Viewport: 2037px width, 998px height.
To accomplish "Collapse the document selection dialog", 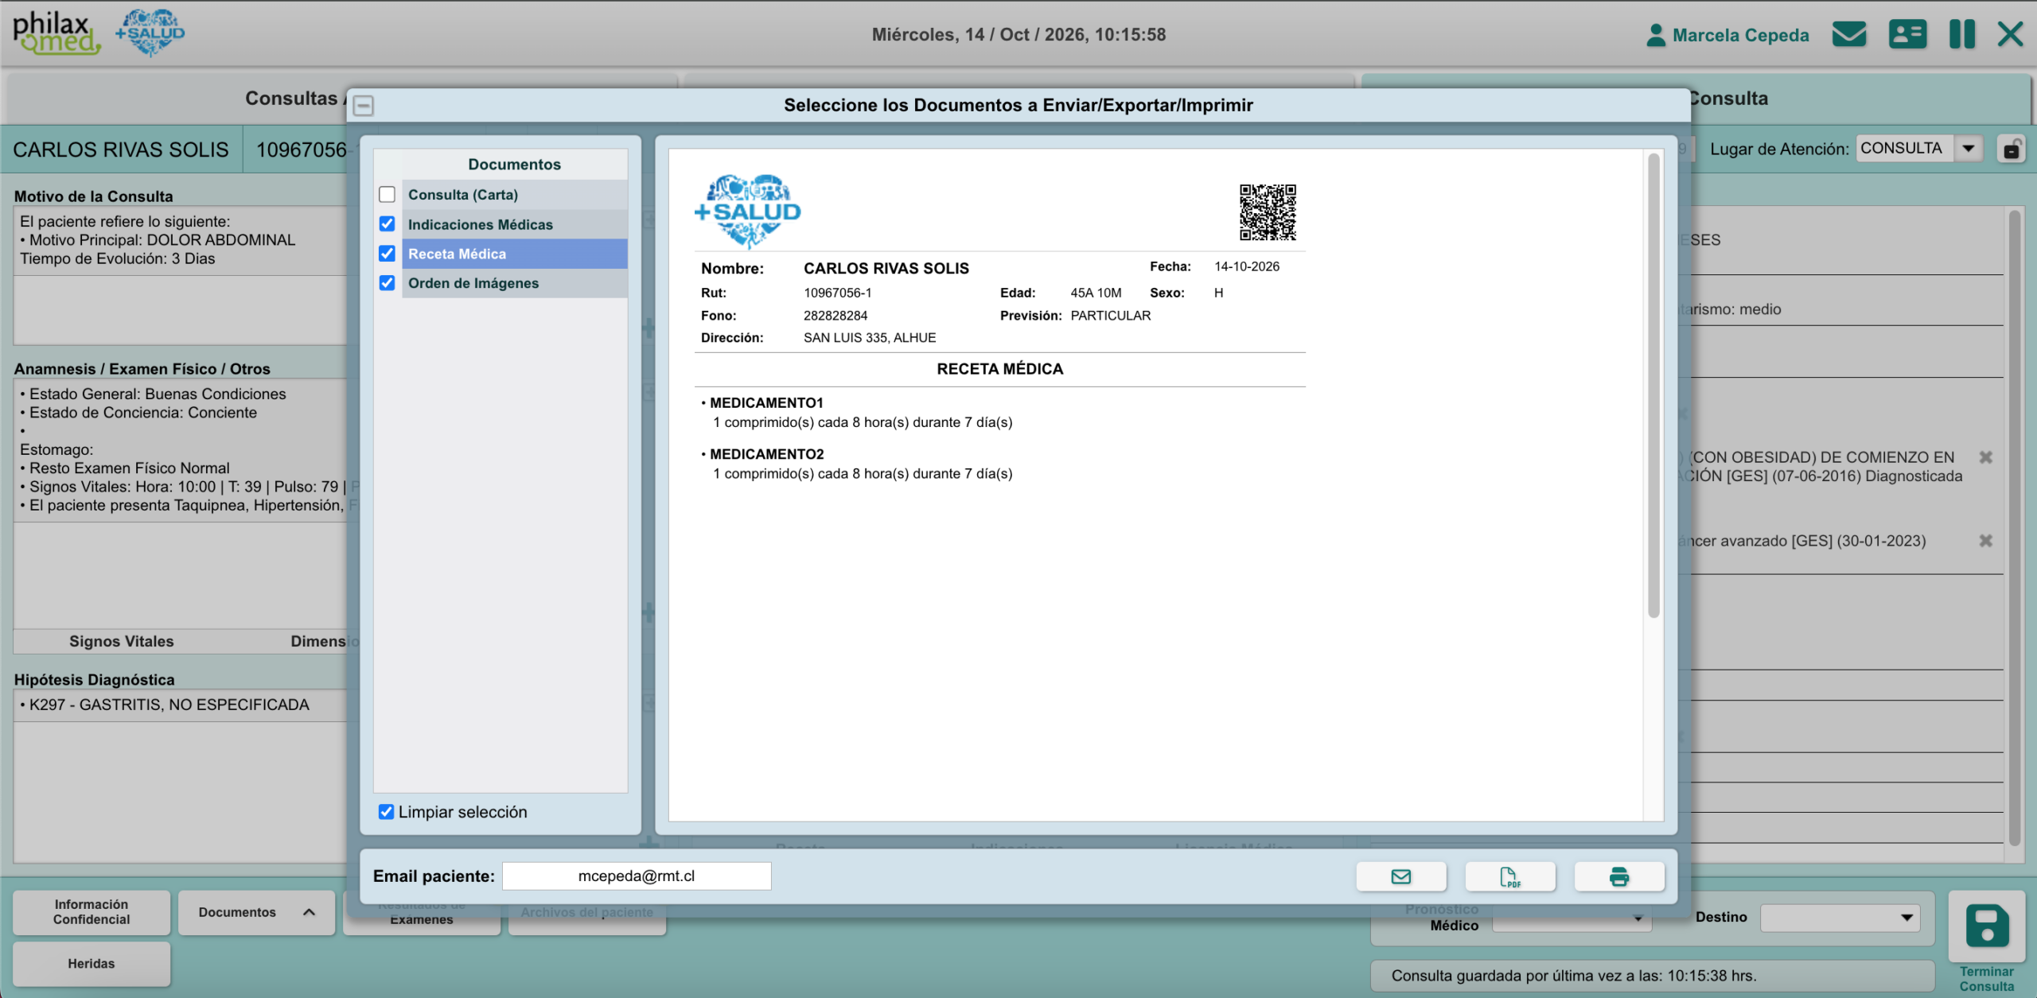I will click(364, 105).
